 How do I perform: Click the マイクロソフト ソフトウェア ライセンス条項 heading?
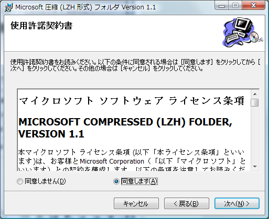click(x=132, y=101)
